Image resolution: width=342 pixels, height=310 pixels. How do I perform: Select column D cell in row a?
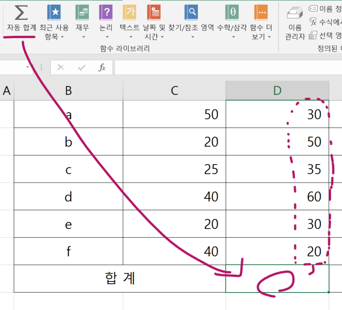coord(277,114)
